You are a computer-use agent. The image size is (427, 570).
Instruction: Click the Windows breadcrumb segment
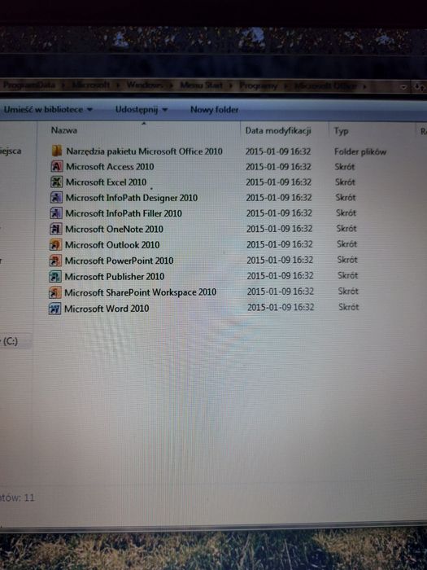coord(145,85)
